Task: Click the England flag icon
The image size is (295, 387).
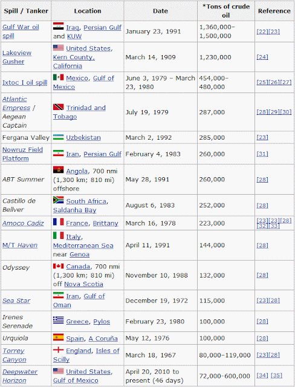Action: click(58, 350)
